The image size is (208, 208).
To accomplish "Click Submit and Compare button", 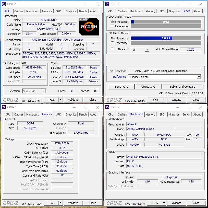I will (183, 87).
